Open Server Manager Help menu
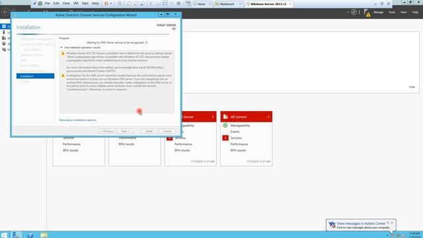The height and width of the screenshot is (238, 423). 415,12
